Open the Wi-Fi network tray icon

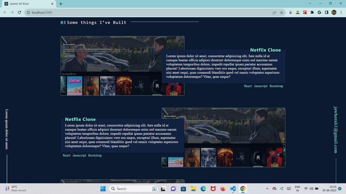click(x=306, y=189)
